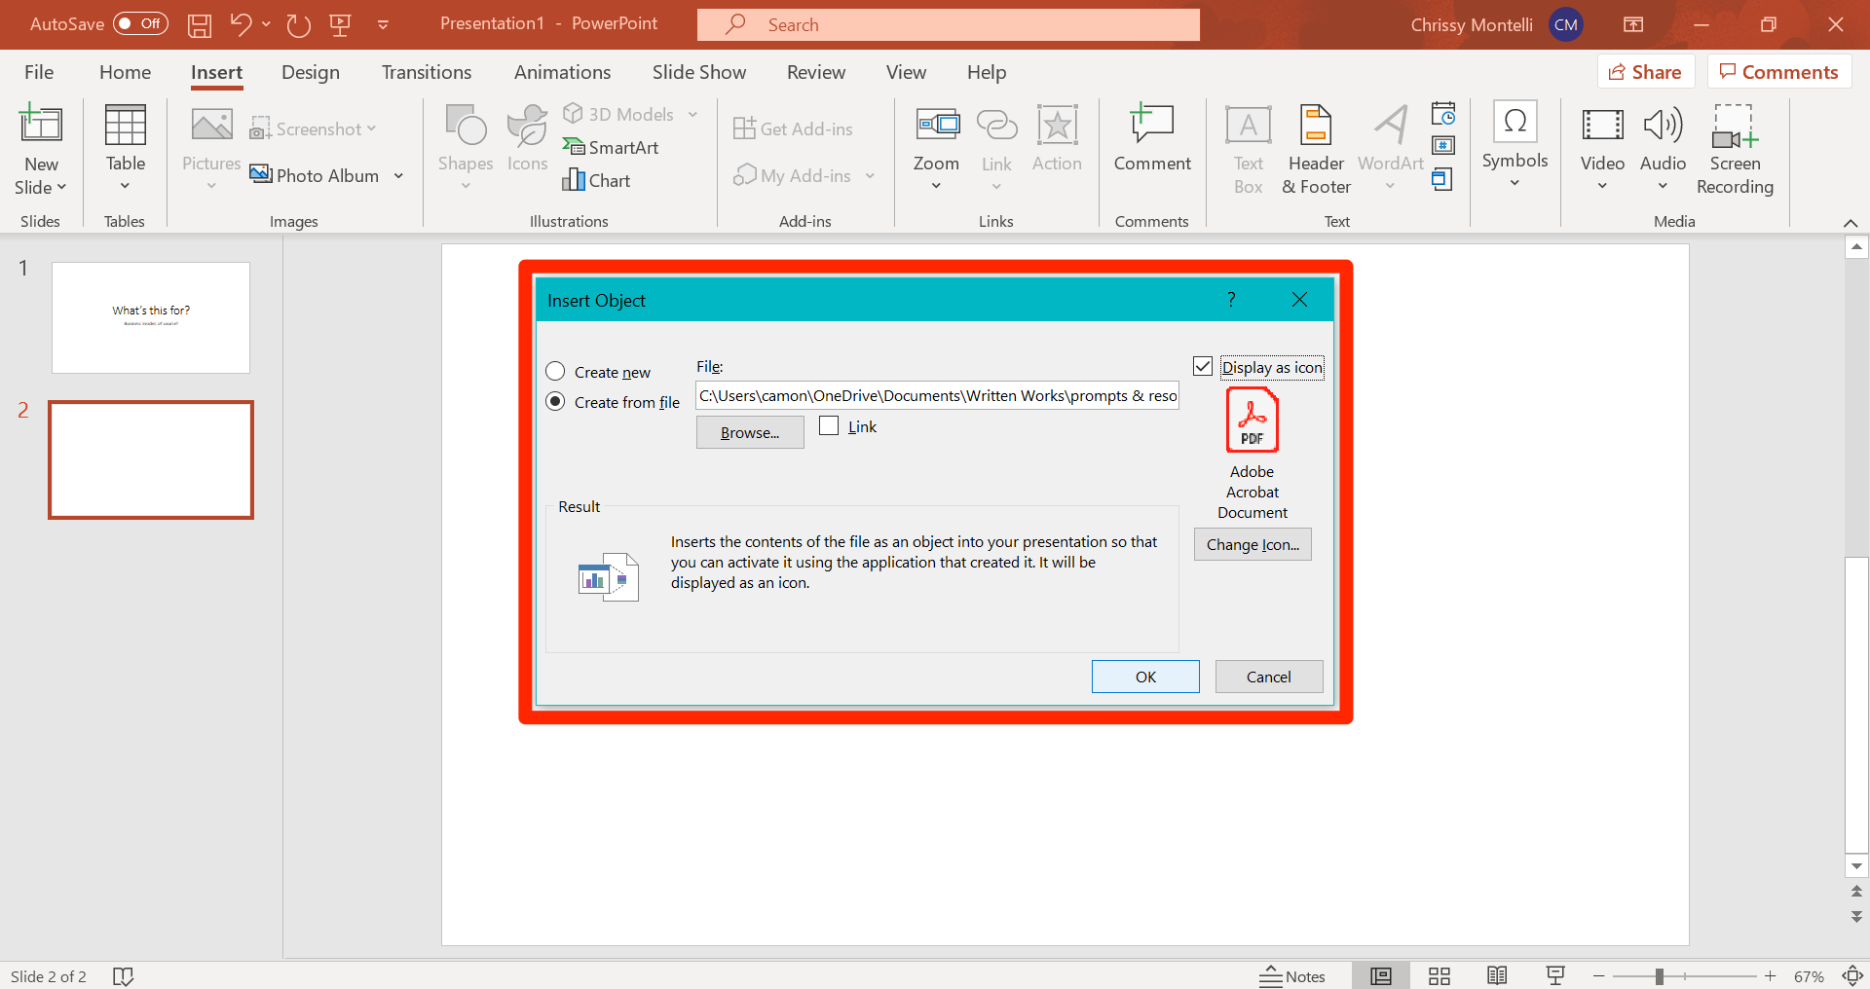Cancel the Insert Object dialog
Image resolution: width=1870 pixels, height=989 pixels.
coord(1269,677)
